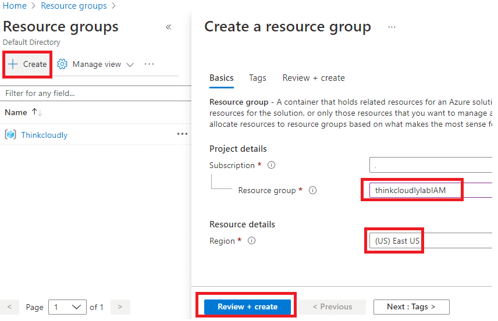Click the Next : Tags button
This screenshot has width=498, height=321.
pyautogui.click(x=411, y=306)
